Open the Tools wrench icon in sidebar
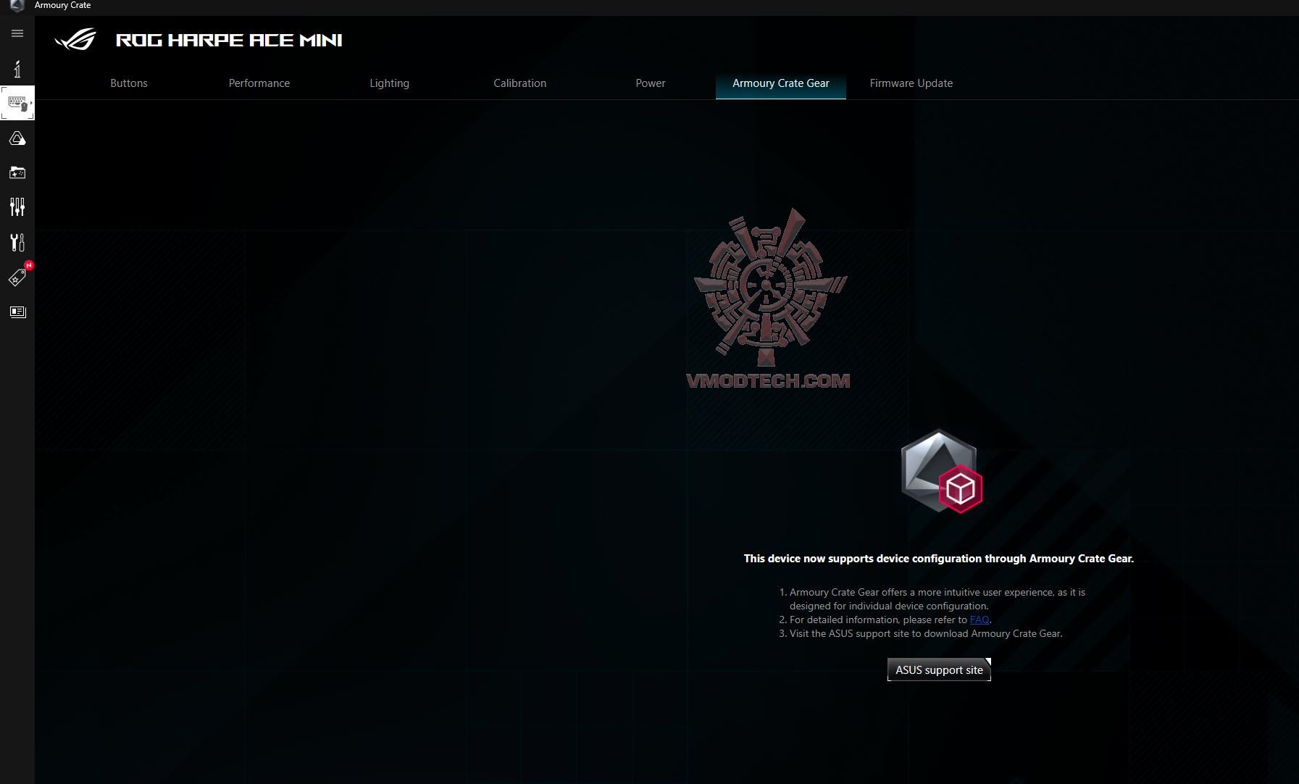 (x=17, y=242)
